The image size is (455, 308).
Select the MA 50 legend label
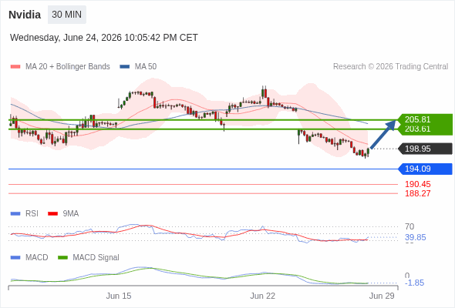tap(146, 67)
